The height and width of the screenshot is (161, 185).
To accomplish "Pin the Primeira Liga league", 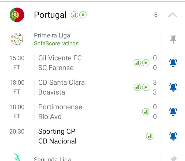I will 173,40.
